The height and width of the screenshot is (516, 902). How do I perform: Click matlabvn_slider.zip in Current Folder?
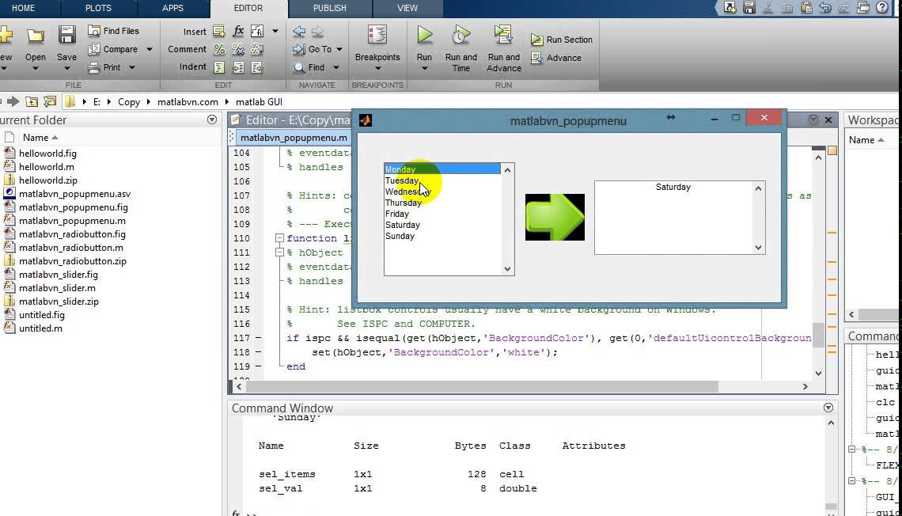click(59, 302)
